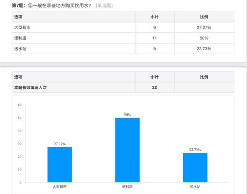Image resolution: width=247 pixels, height=194 pixels.
Task: Click the blue bar for 送水站
Action: click(195, 167)
